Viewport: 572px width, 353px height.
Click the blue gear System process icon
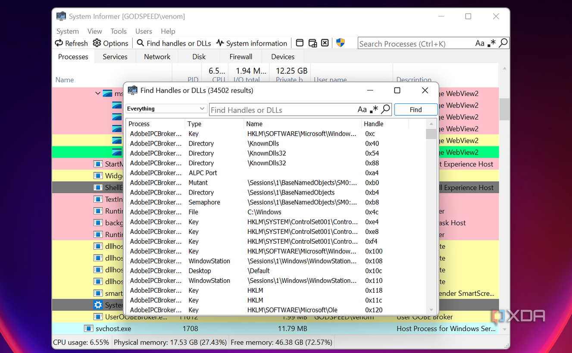click(x=98, y=305)
